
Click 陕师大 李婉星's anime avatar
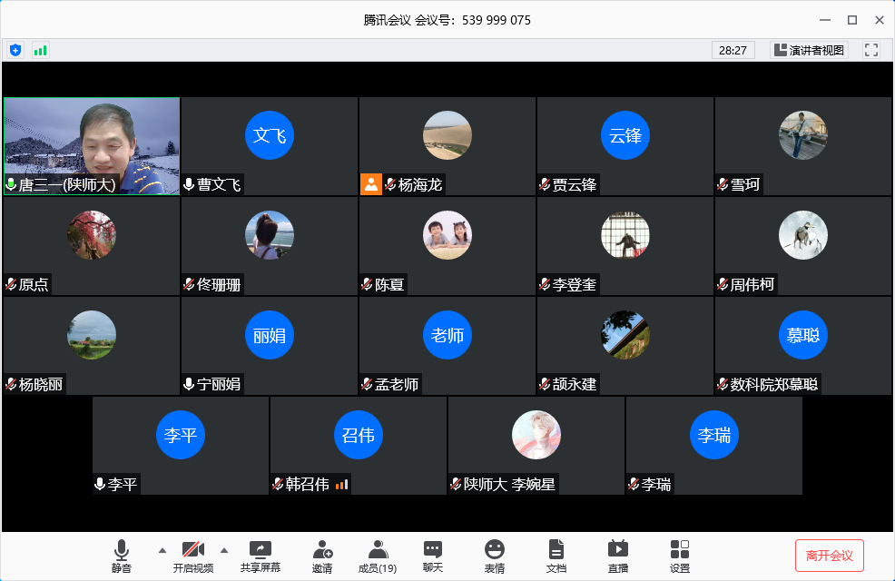point(536,435)
